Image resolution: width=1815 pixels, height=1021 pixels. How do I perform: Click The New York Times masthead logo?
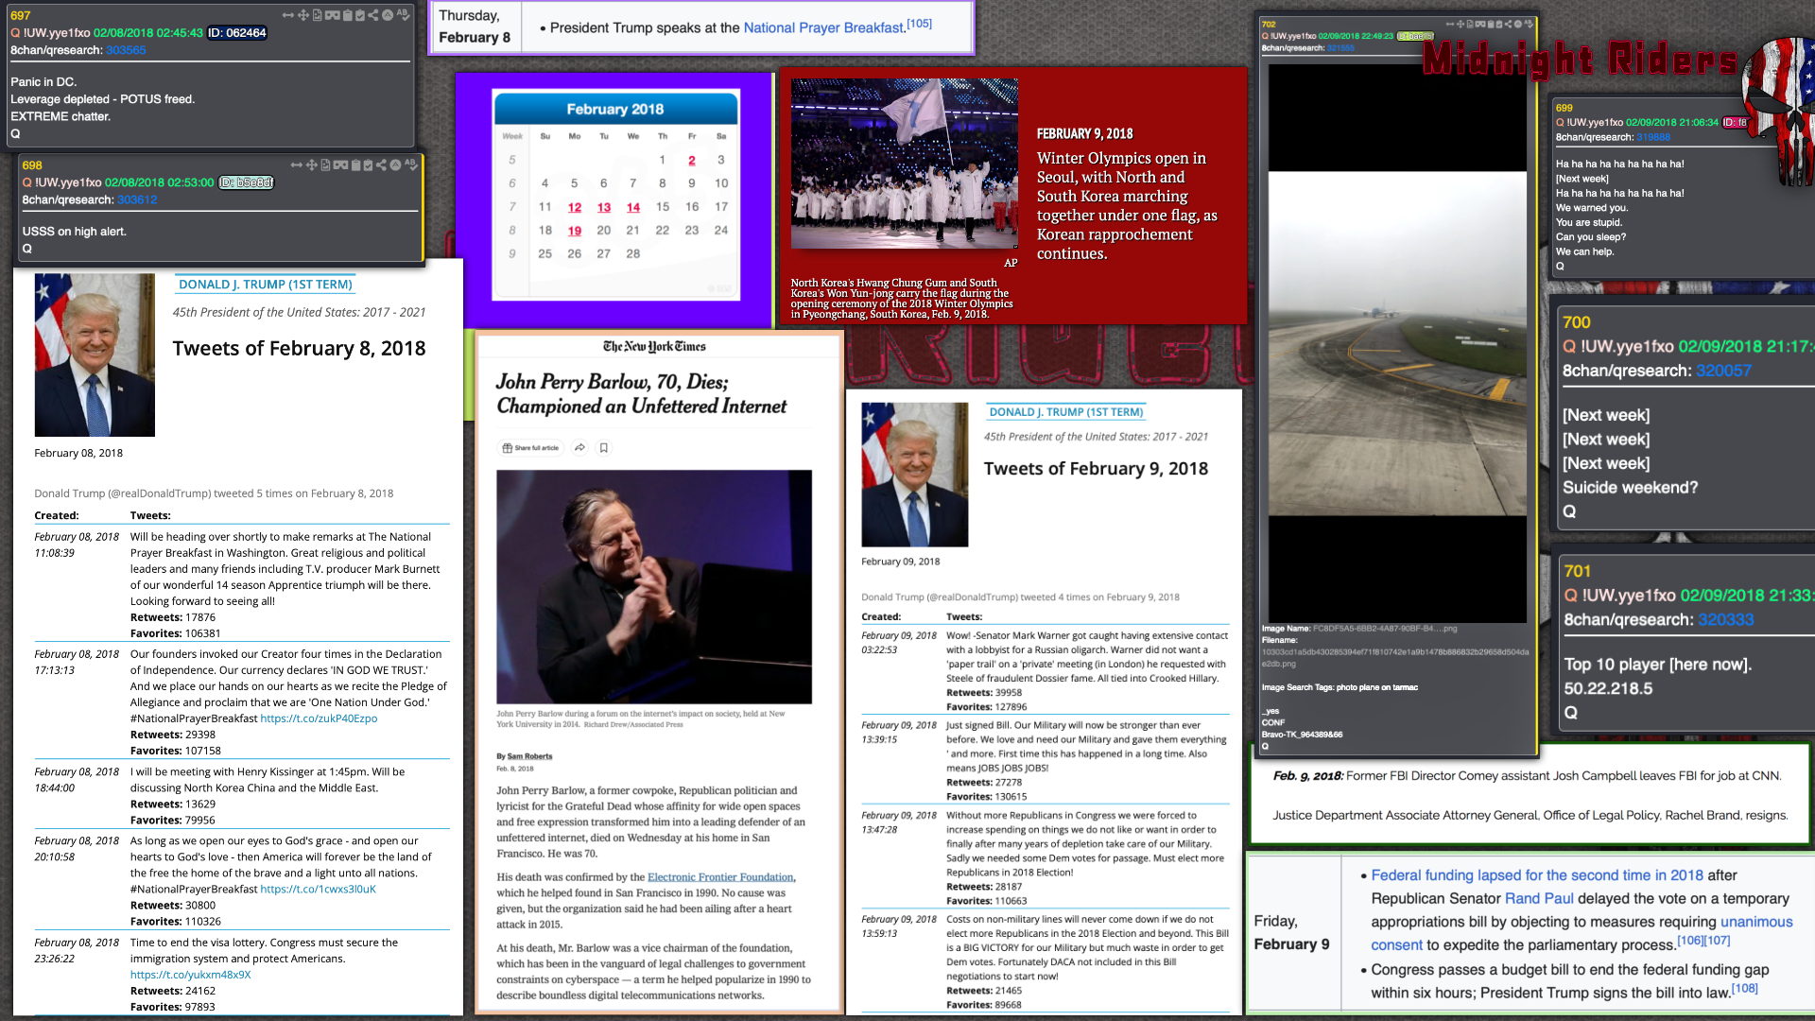[654, 347]
